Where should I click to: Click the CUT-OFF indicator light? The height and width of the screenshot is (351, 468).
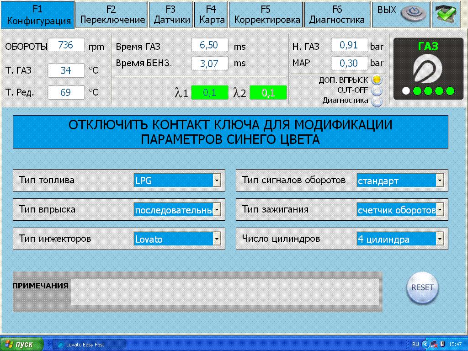click(377, 90)
